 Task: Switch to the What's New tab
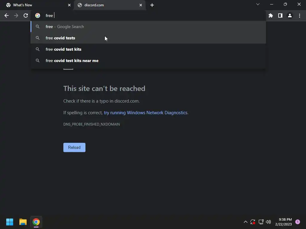pos(37,5)
